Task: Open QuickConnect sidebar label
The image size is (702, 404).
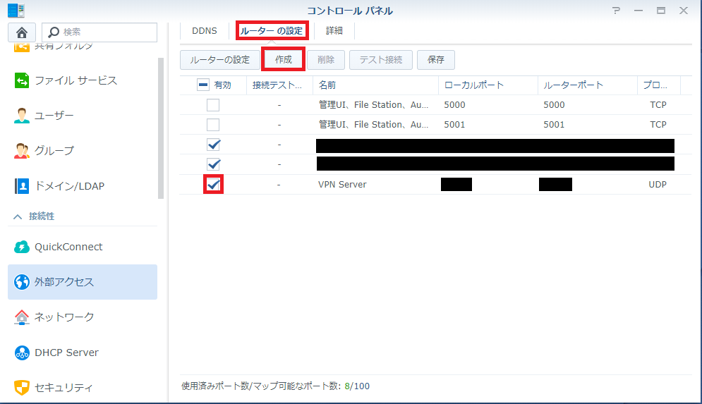Action: click(68, 247)
